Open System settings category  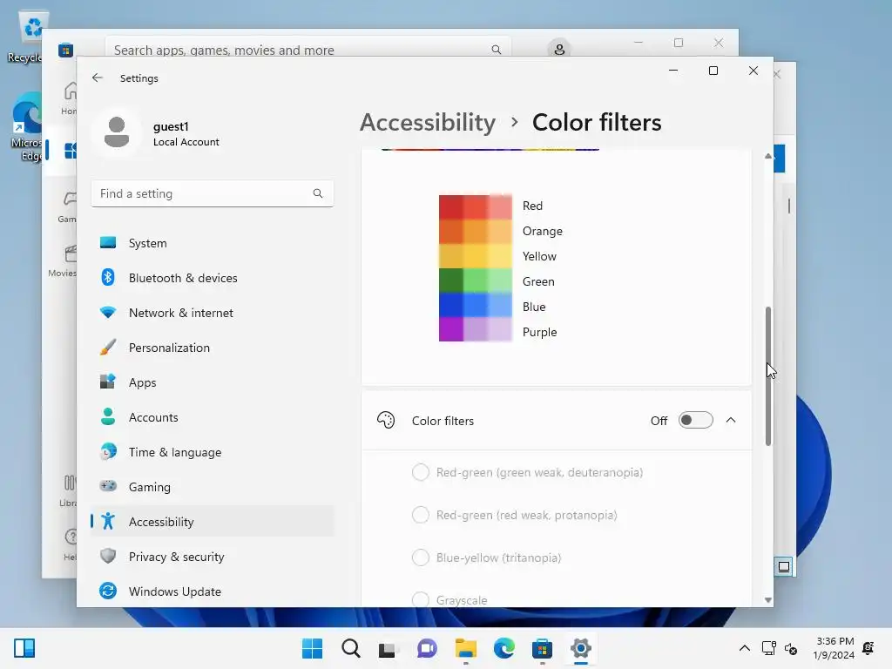coord(213,243)
